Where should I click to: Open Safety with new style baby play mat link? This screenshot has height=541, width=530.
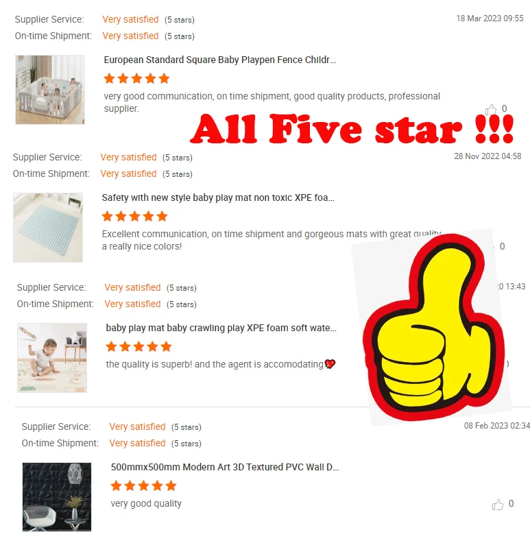[x=218, y=197]
